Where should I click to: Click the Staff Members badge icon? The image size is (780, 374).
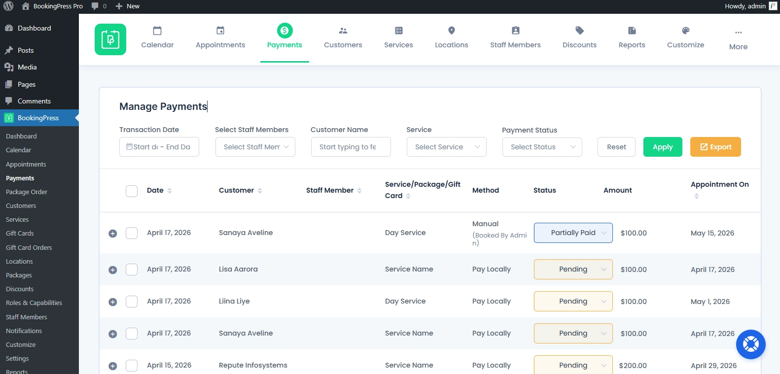[515, 31]
